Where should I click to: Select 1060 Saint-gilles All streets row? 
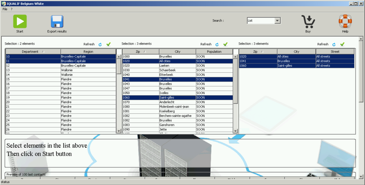coord(297,66)
